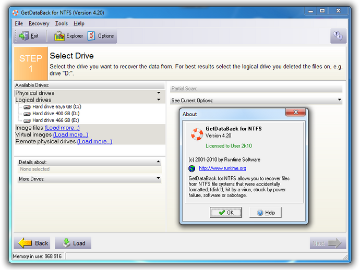Select Hard drive 466 GB (E:)
Screen dimensions: 360x270
tap(56, 120)
